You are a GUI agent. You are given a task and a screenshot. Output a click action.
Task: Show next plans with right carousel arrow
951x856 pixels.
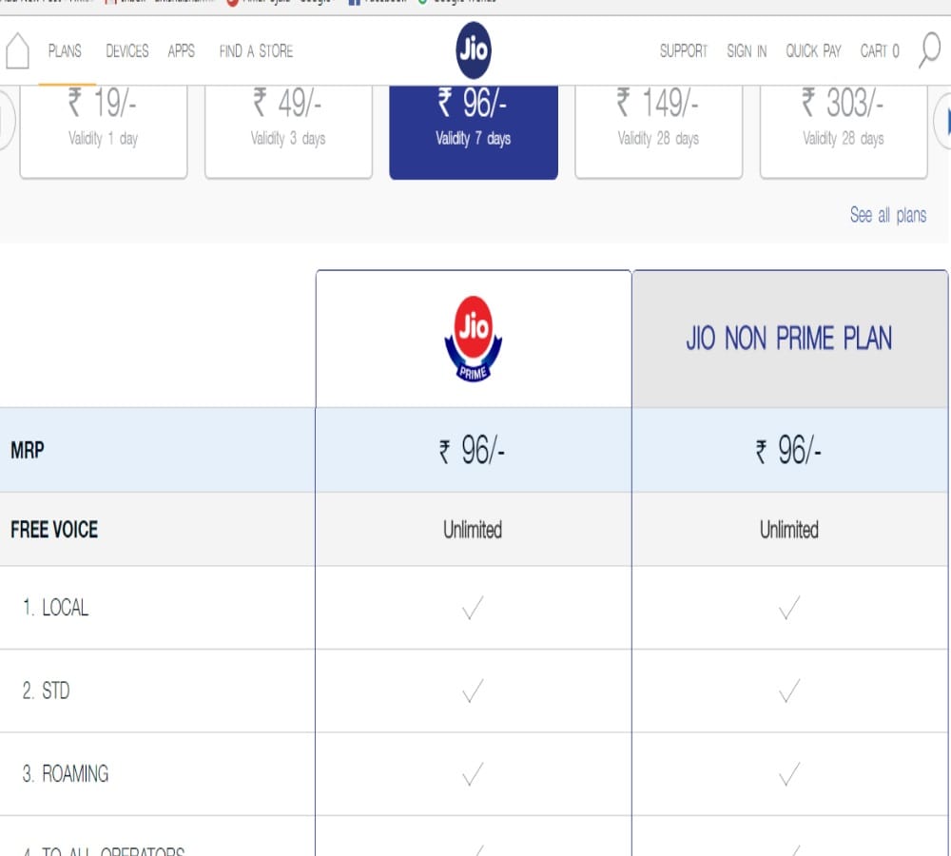coord(943,121)
